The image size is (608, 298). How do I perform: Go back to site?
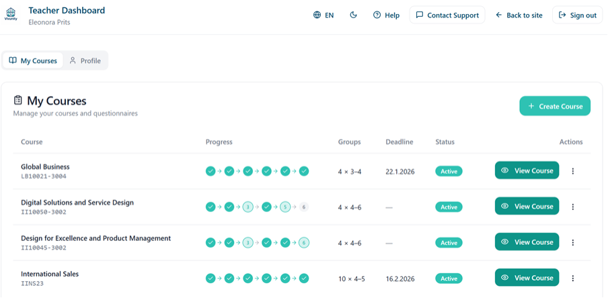pos(519,15)
